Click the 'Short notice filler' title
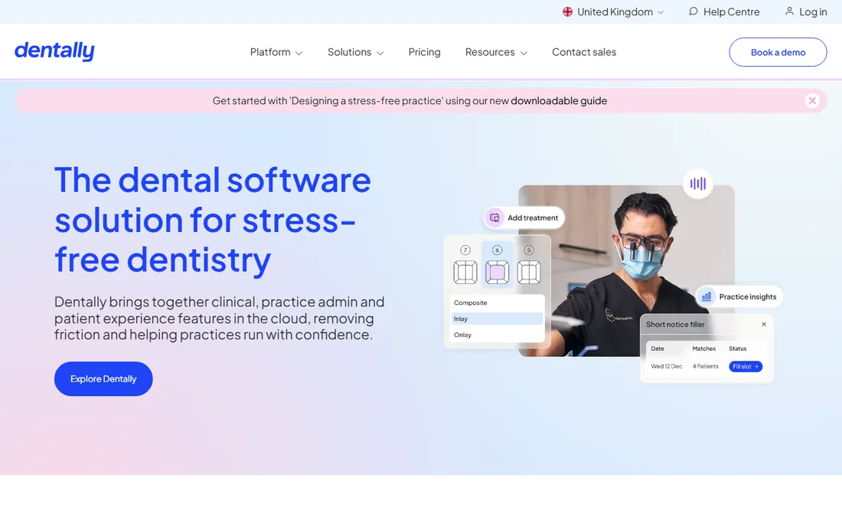842x527 pixels. click(x=675, y=325)
